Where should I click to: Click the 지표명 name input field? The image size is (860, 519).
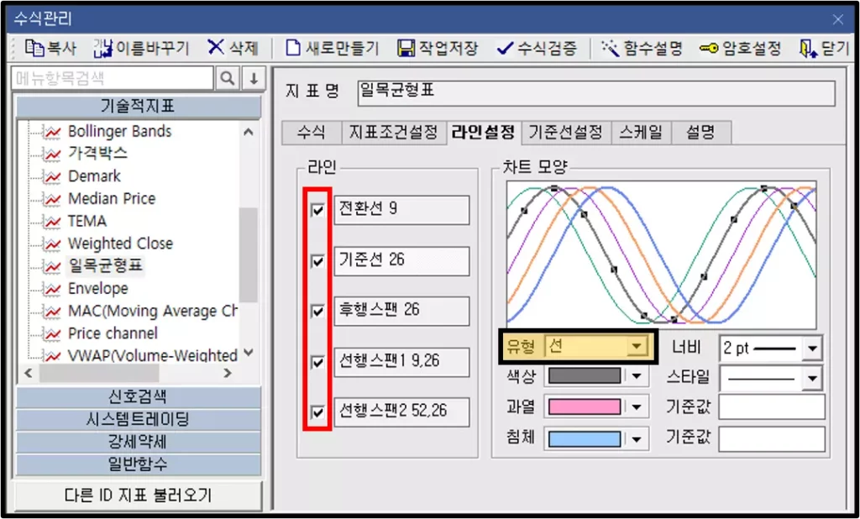(597, 93)
